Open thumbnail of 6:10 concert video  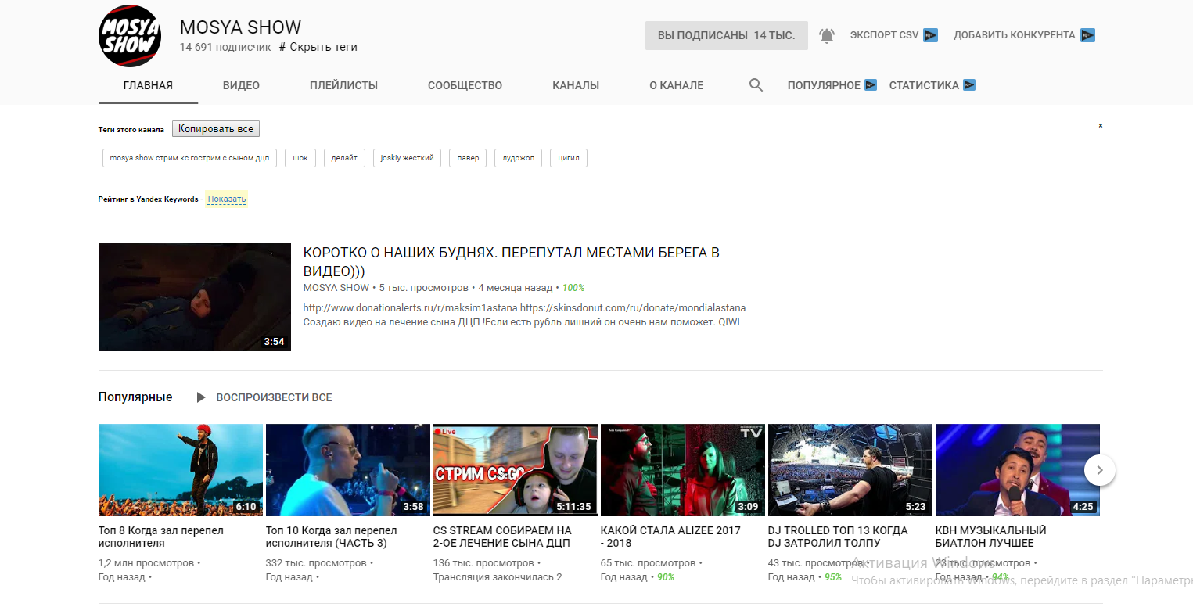pos(181,470)
